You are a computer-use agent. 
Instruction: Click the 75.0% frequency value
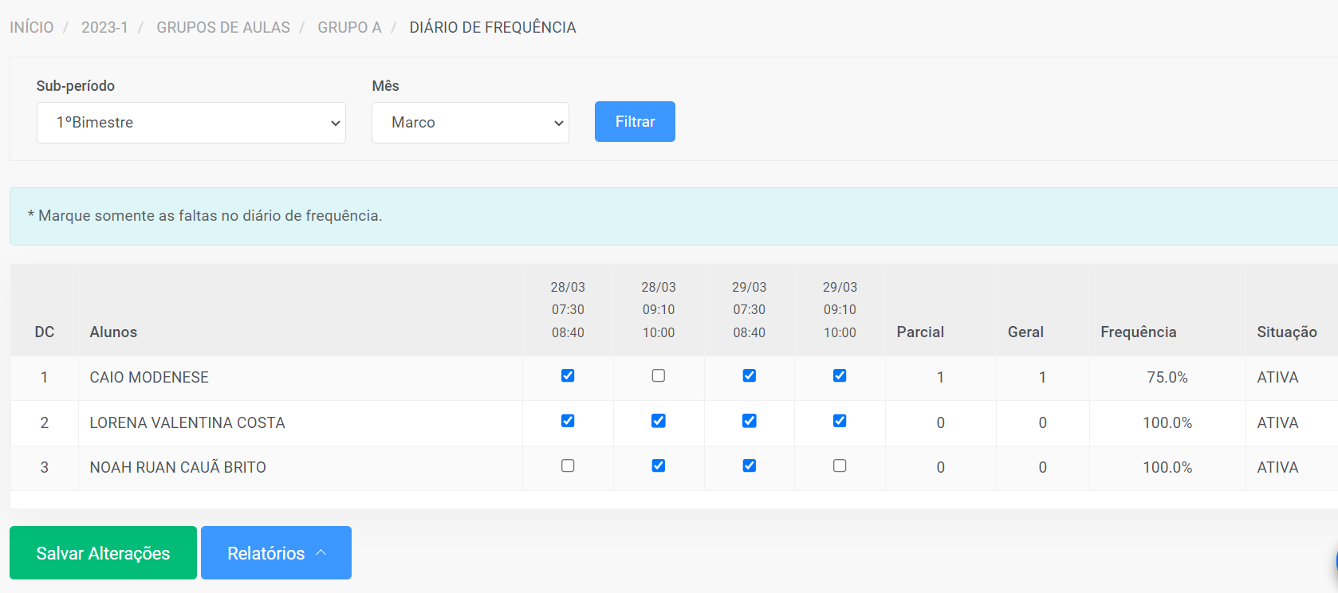[1167, 377]
